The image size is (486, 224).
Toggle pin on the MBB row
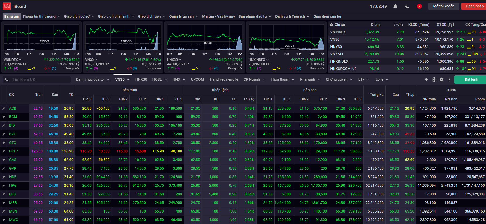click(x=4, y=203)
